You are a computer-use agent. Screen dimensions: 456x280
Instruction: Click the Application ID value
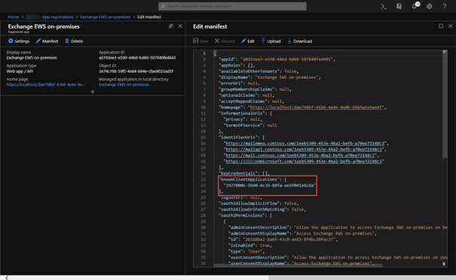(x=137, y=58)
